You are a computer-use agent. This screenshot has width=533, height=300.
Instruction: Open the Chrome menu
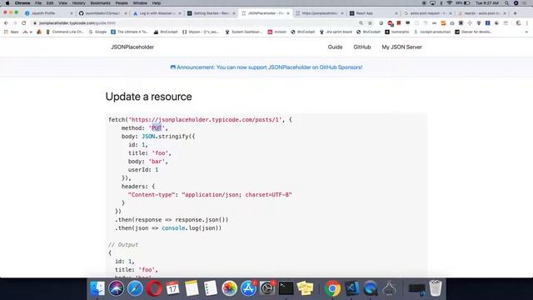click(x=22, y=3)
